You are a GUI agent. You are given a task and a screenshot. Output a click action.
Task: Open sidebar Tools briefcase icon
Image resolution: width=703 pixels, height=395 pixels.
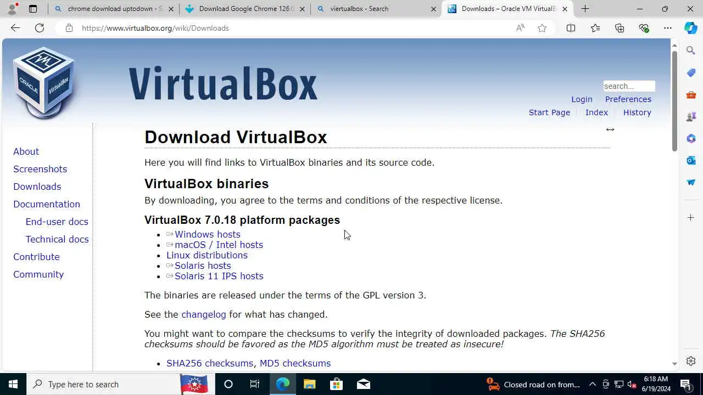point(691,94)
